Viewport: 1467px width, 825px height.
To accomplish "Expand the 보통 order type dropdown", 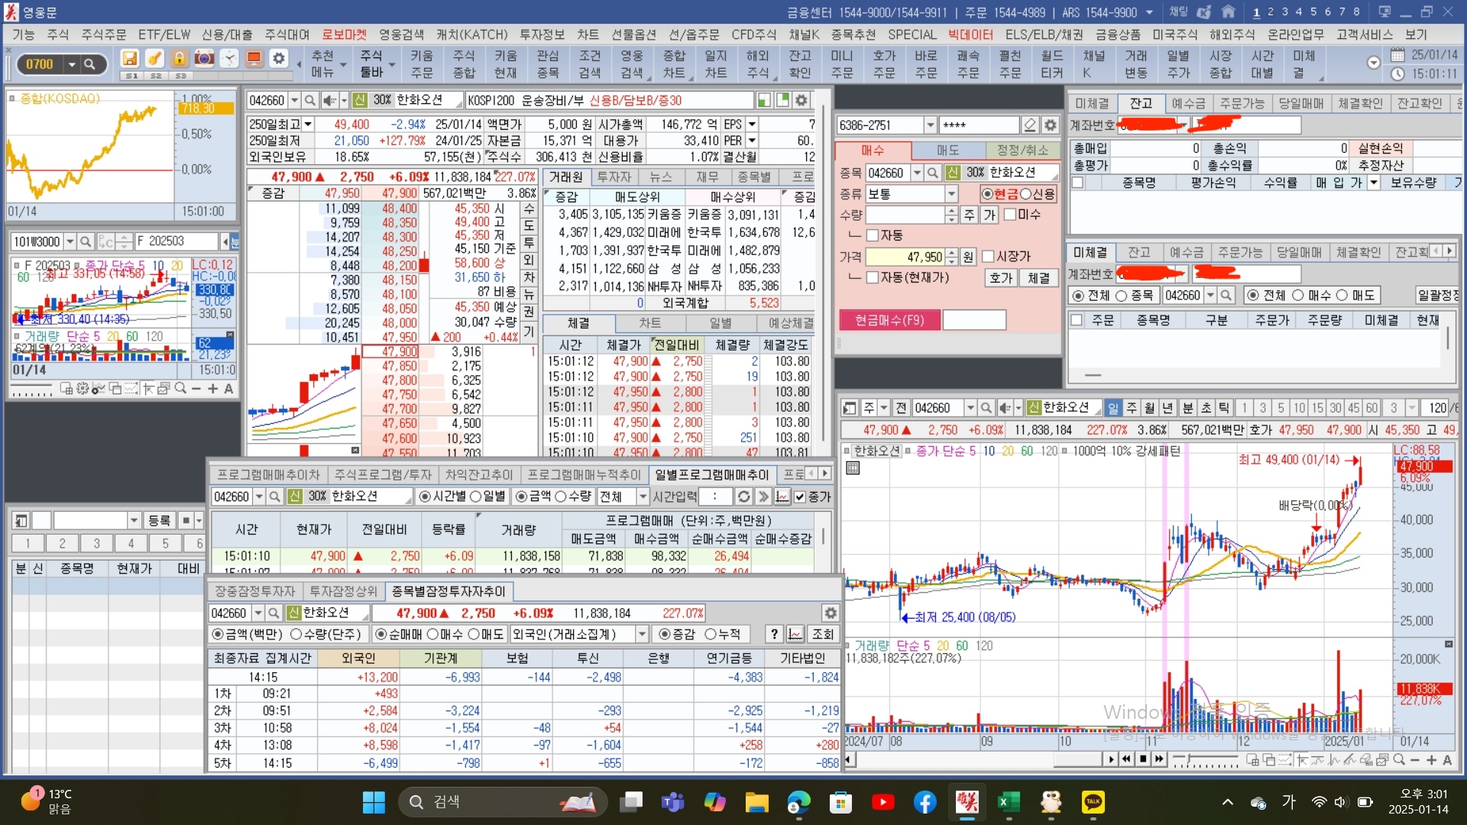I will (951, 194).
